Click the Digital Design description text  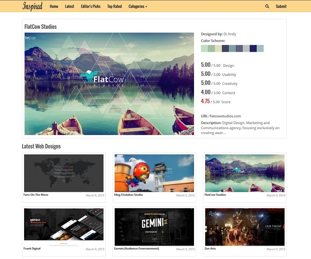point(240,128)
